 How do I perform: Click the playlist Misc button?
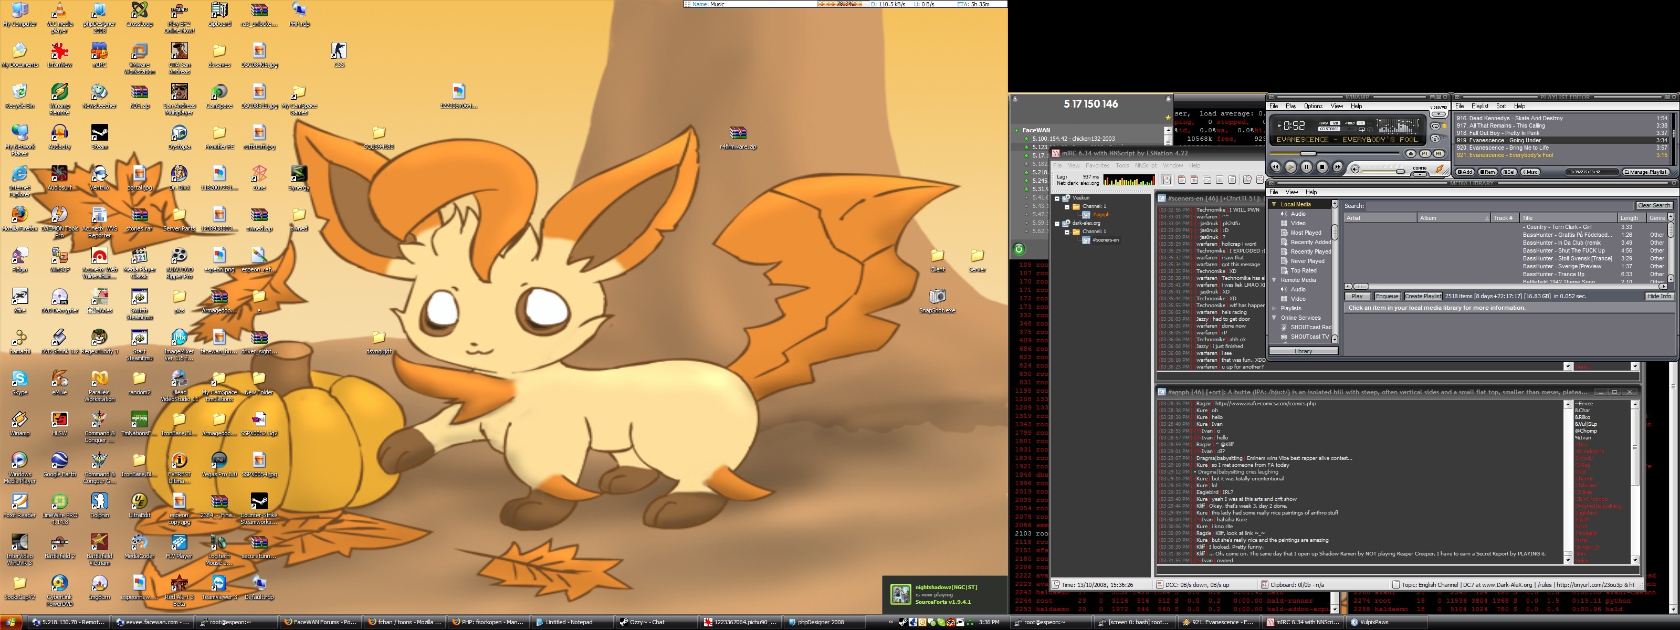1531,172
